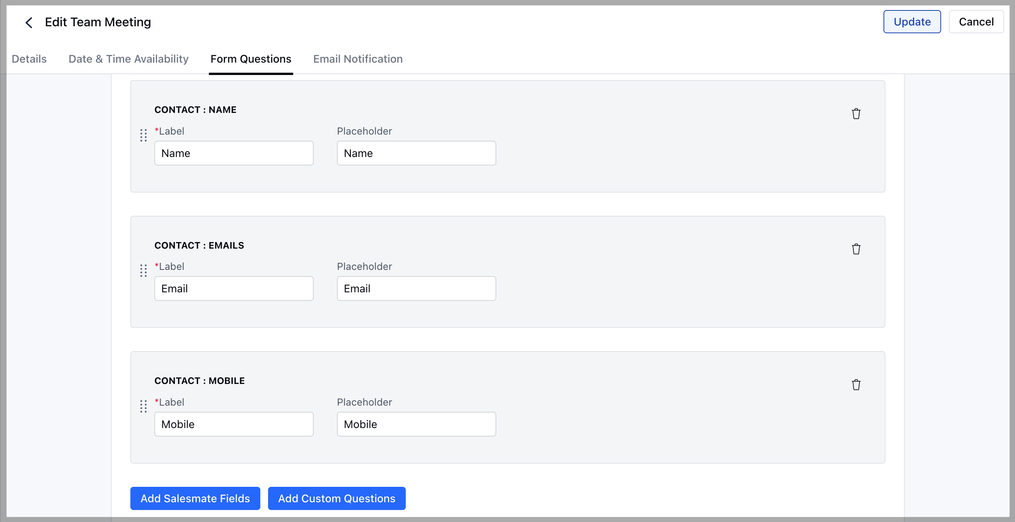Click the Email label input field

click(234, 288)
